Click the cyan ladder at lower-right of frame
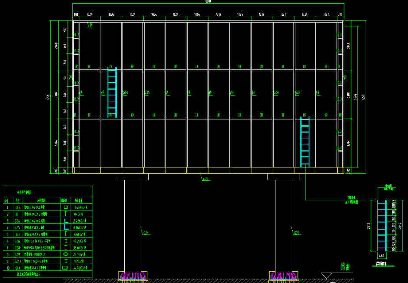408x283 pixels. pos(305,141)
